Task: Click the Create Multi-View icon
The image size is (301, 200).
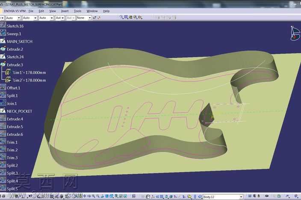Action: click(x=107, y=196)
